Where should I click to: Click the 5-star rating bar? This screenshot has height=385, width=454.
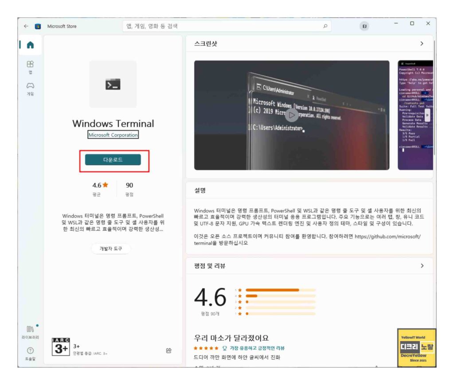coord(281,290)
